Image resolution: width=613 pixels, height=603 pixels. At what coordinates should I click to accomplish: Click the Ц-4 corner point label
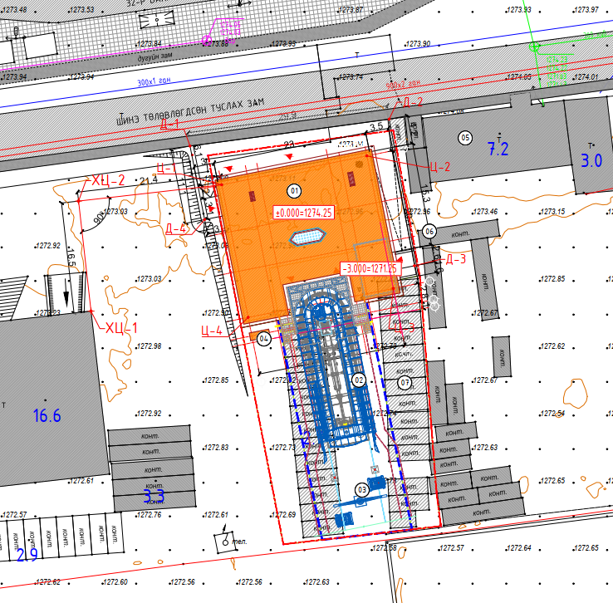(x=212, y=331)
